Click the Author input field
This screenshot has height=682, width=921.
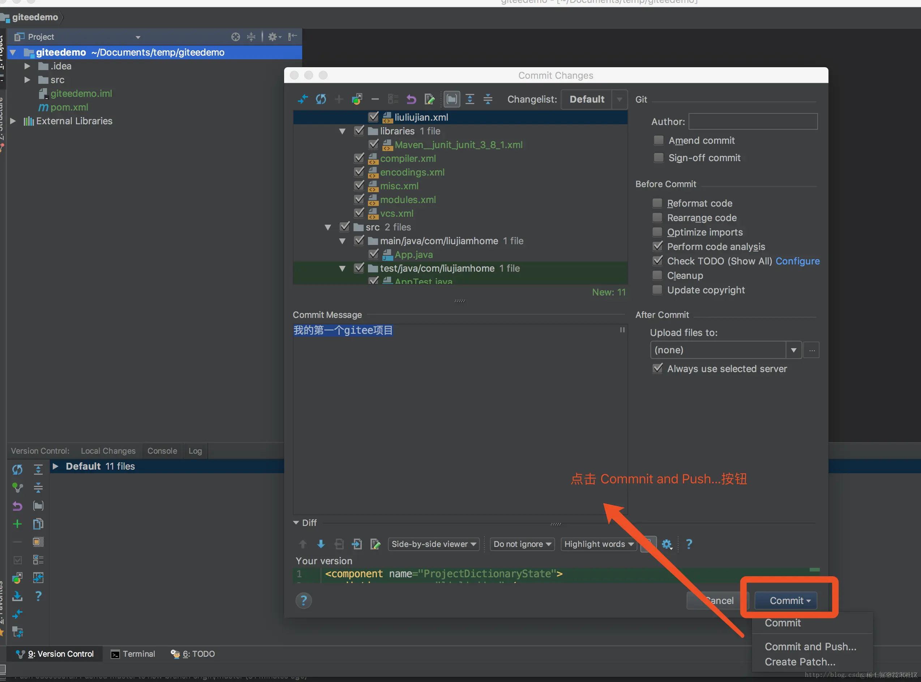click(x=753, y=121)
